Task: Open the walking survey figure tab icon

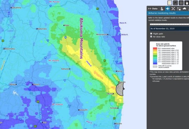Action: [162, 9]
